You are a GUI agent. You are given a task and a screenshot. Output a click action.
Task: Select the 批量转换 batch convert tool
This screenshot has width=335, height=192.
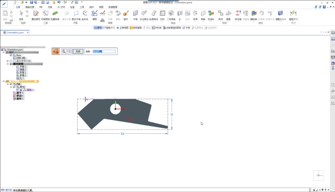[x=55, y=14]
